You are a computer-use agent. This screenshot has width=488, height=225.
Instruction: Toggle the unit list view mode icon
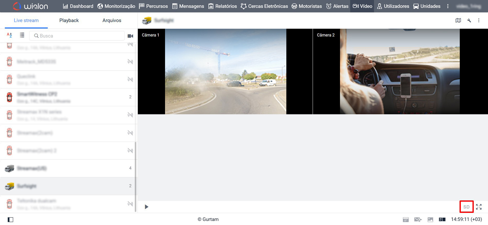click(x=22, y=35)
